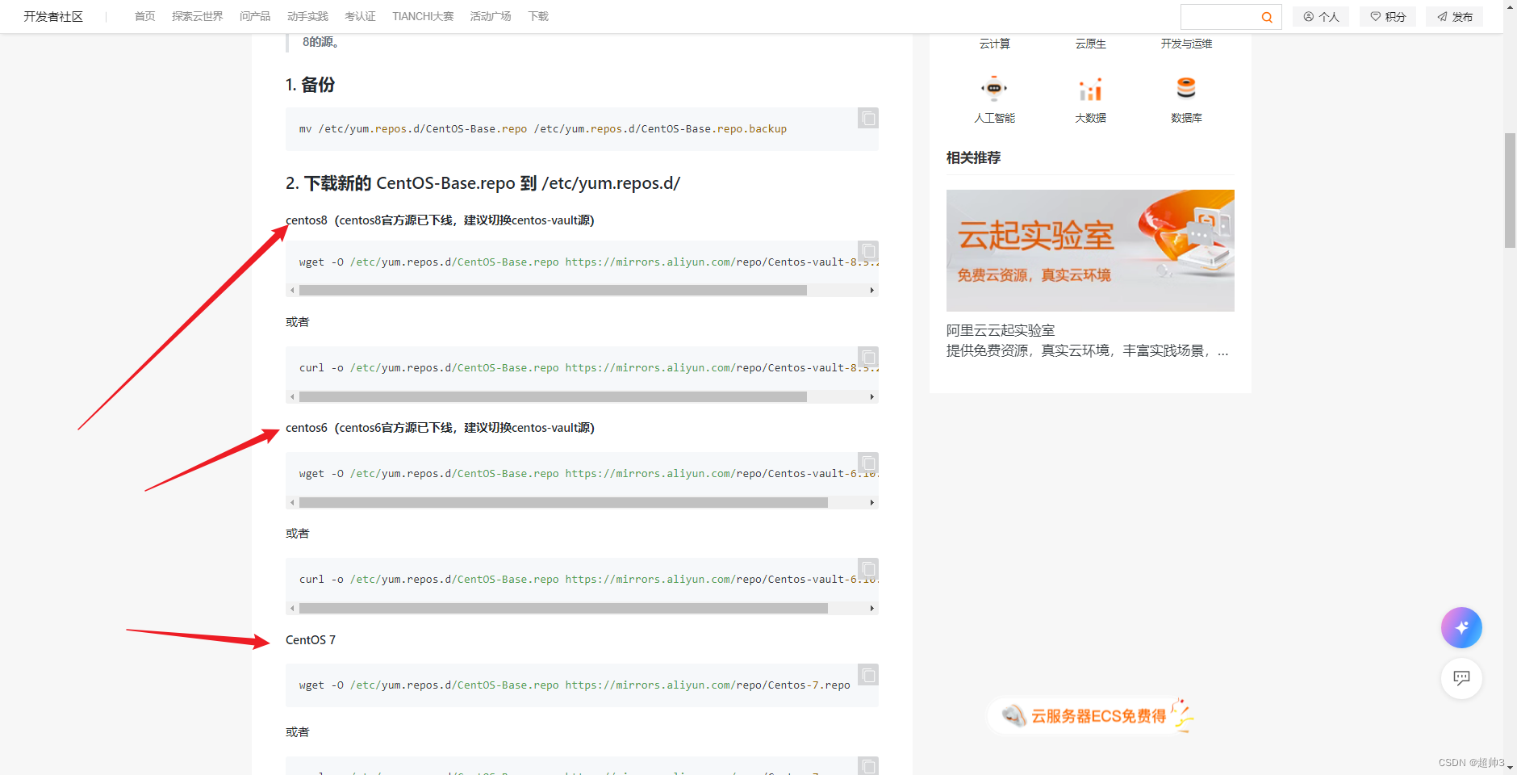
Task: Open 活动广场 navigation item
Action: (491, 16)
